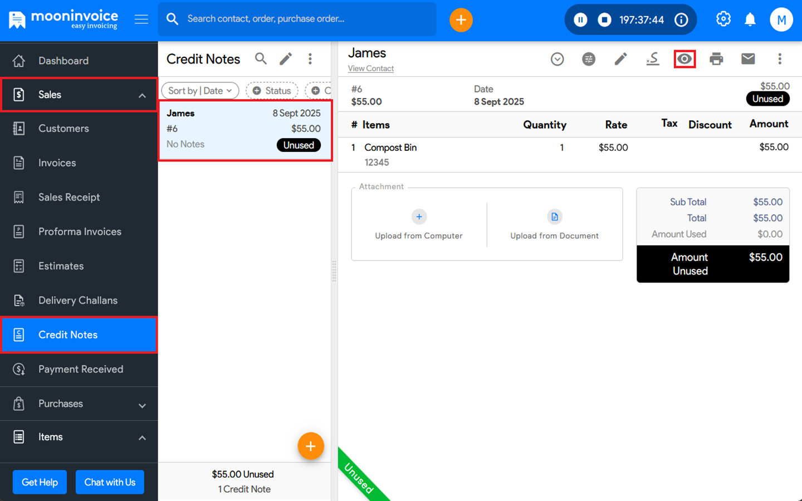Stop the running timer
This screenshot has width=802, height=501.
tap(604, 20)
